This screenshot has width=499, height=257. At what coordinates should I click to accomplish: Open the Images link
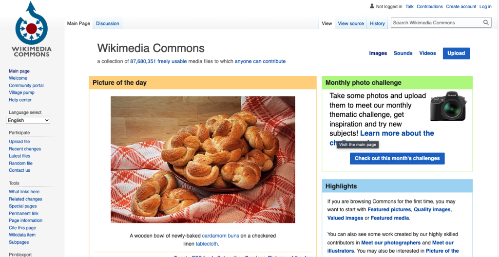[x=378, y=54]
